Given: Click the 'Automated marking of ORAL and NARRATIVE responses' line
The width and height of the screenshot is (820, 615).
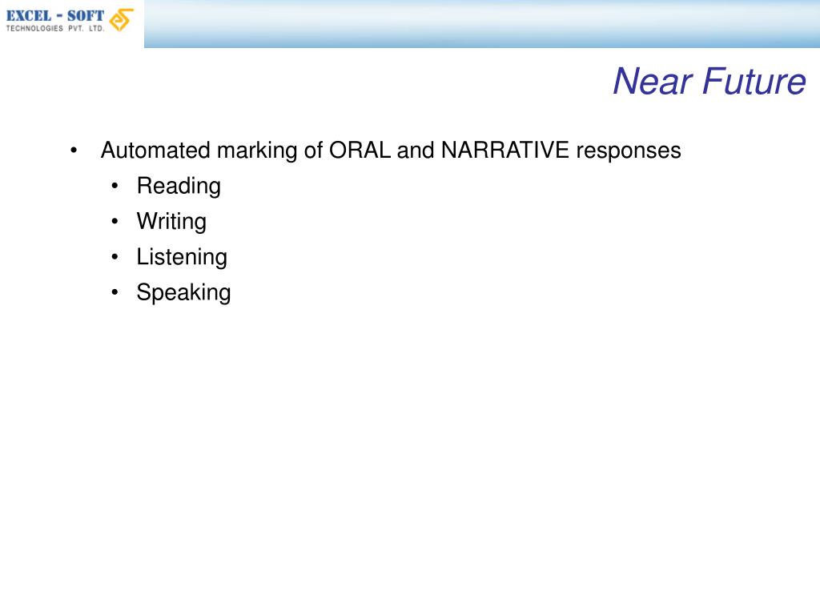Looking at the screenshot, I should [391, 151].
